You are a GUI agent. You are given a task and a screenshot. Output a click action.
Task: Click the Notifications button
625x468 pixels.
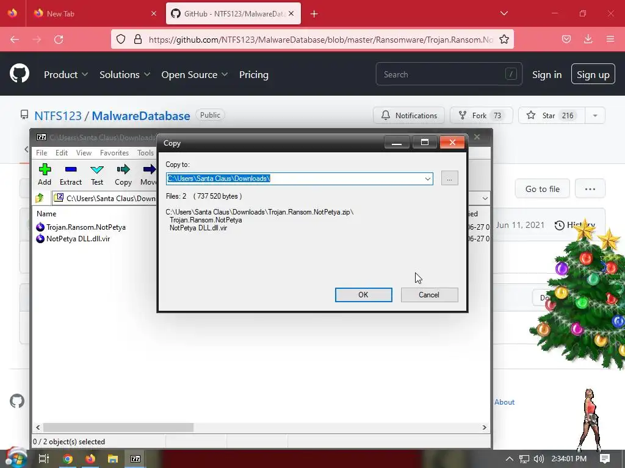409,115
